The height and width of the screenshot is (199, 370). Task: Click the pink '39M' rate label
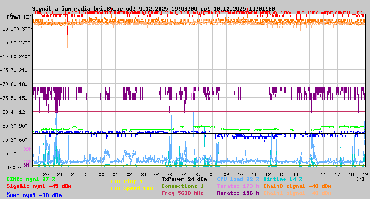pos(27,149)
